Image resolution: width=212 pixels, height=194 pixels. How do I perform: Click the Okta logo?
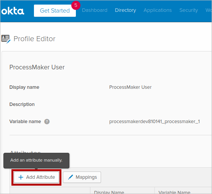pyautogui.click(x=13, y=11)
